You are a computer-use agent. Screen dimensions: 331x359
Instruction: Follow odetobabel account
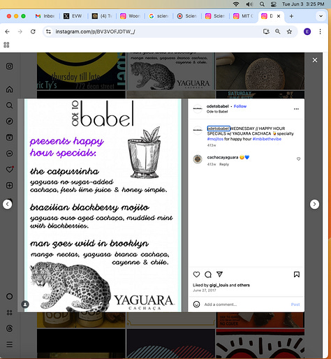240,106
